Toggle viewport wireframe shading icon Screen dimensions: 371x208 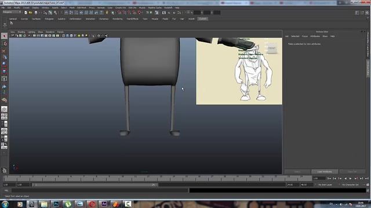[x=64, y=36]
